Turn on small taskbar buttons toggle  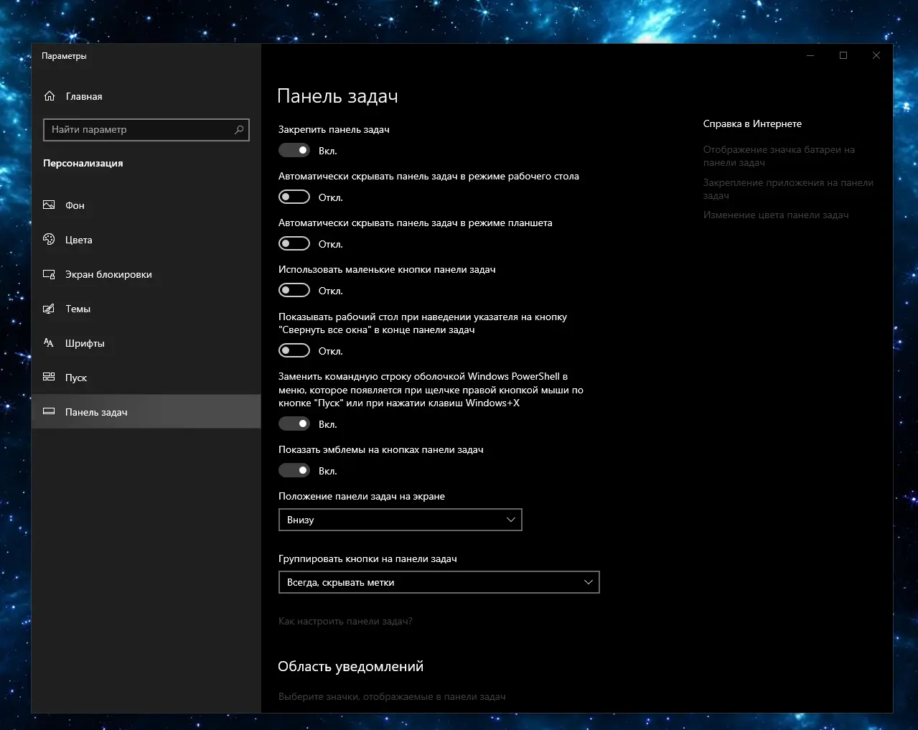pyautogui.click(x=294, y=290)
